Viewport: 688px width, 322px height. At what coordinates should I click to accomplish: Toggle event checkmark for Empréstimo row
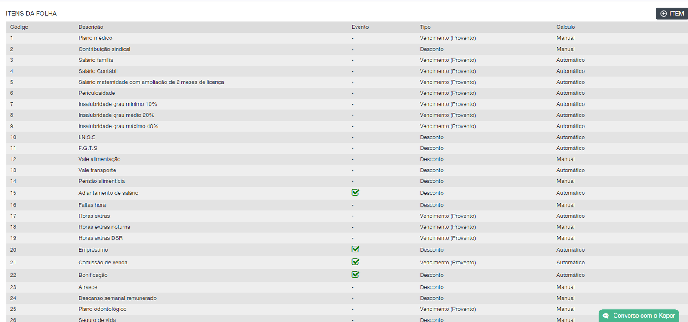pos(355,249)
